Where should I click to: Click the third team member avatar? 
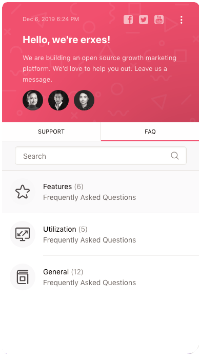(84, 100)
